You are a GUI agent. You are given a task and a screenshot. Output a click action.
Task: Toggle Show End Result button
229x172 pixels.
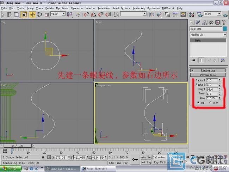coord(201,60)
